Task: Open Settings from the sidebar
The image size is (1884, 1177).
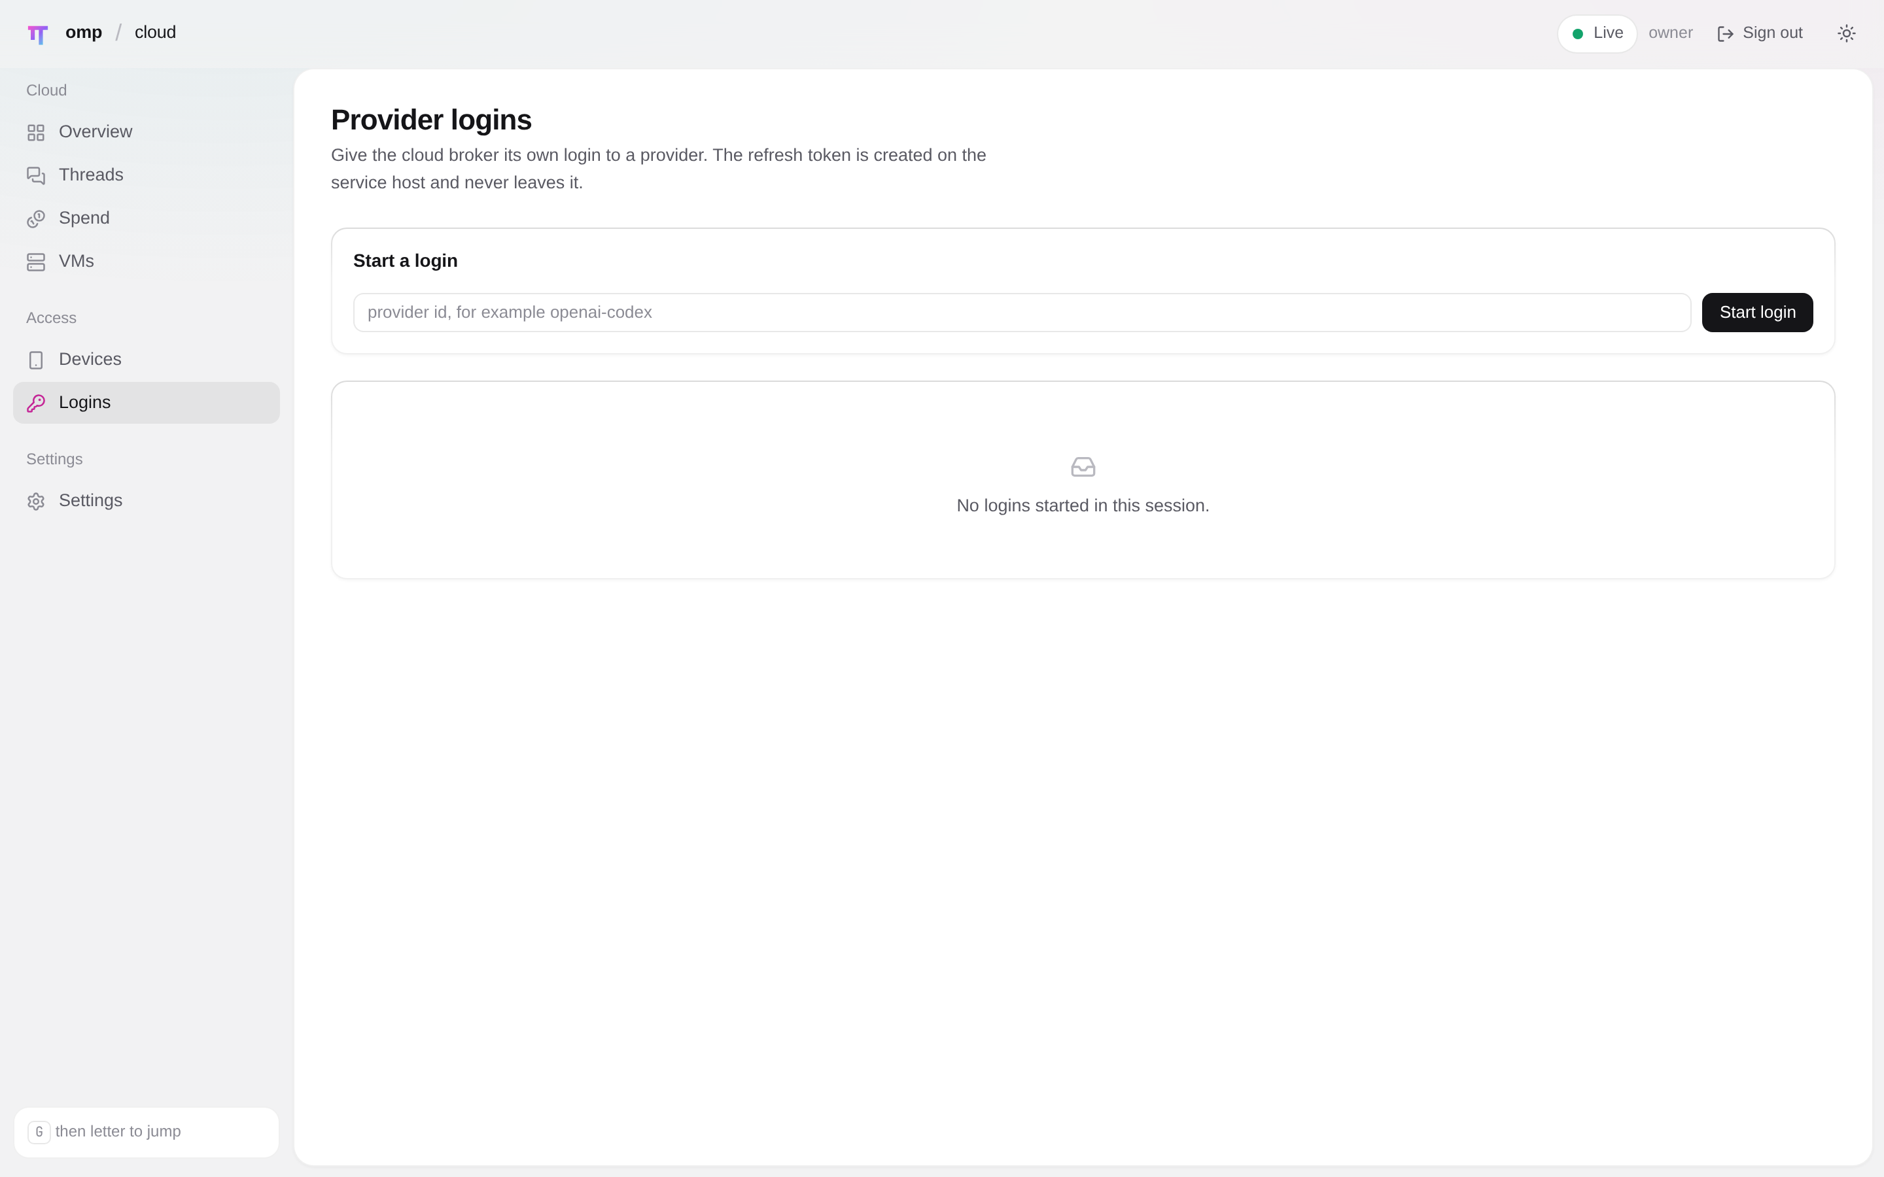Action: click(x=147, y=500)
